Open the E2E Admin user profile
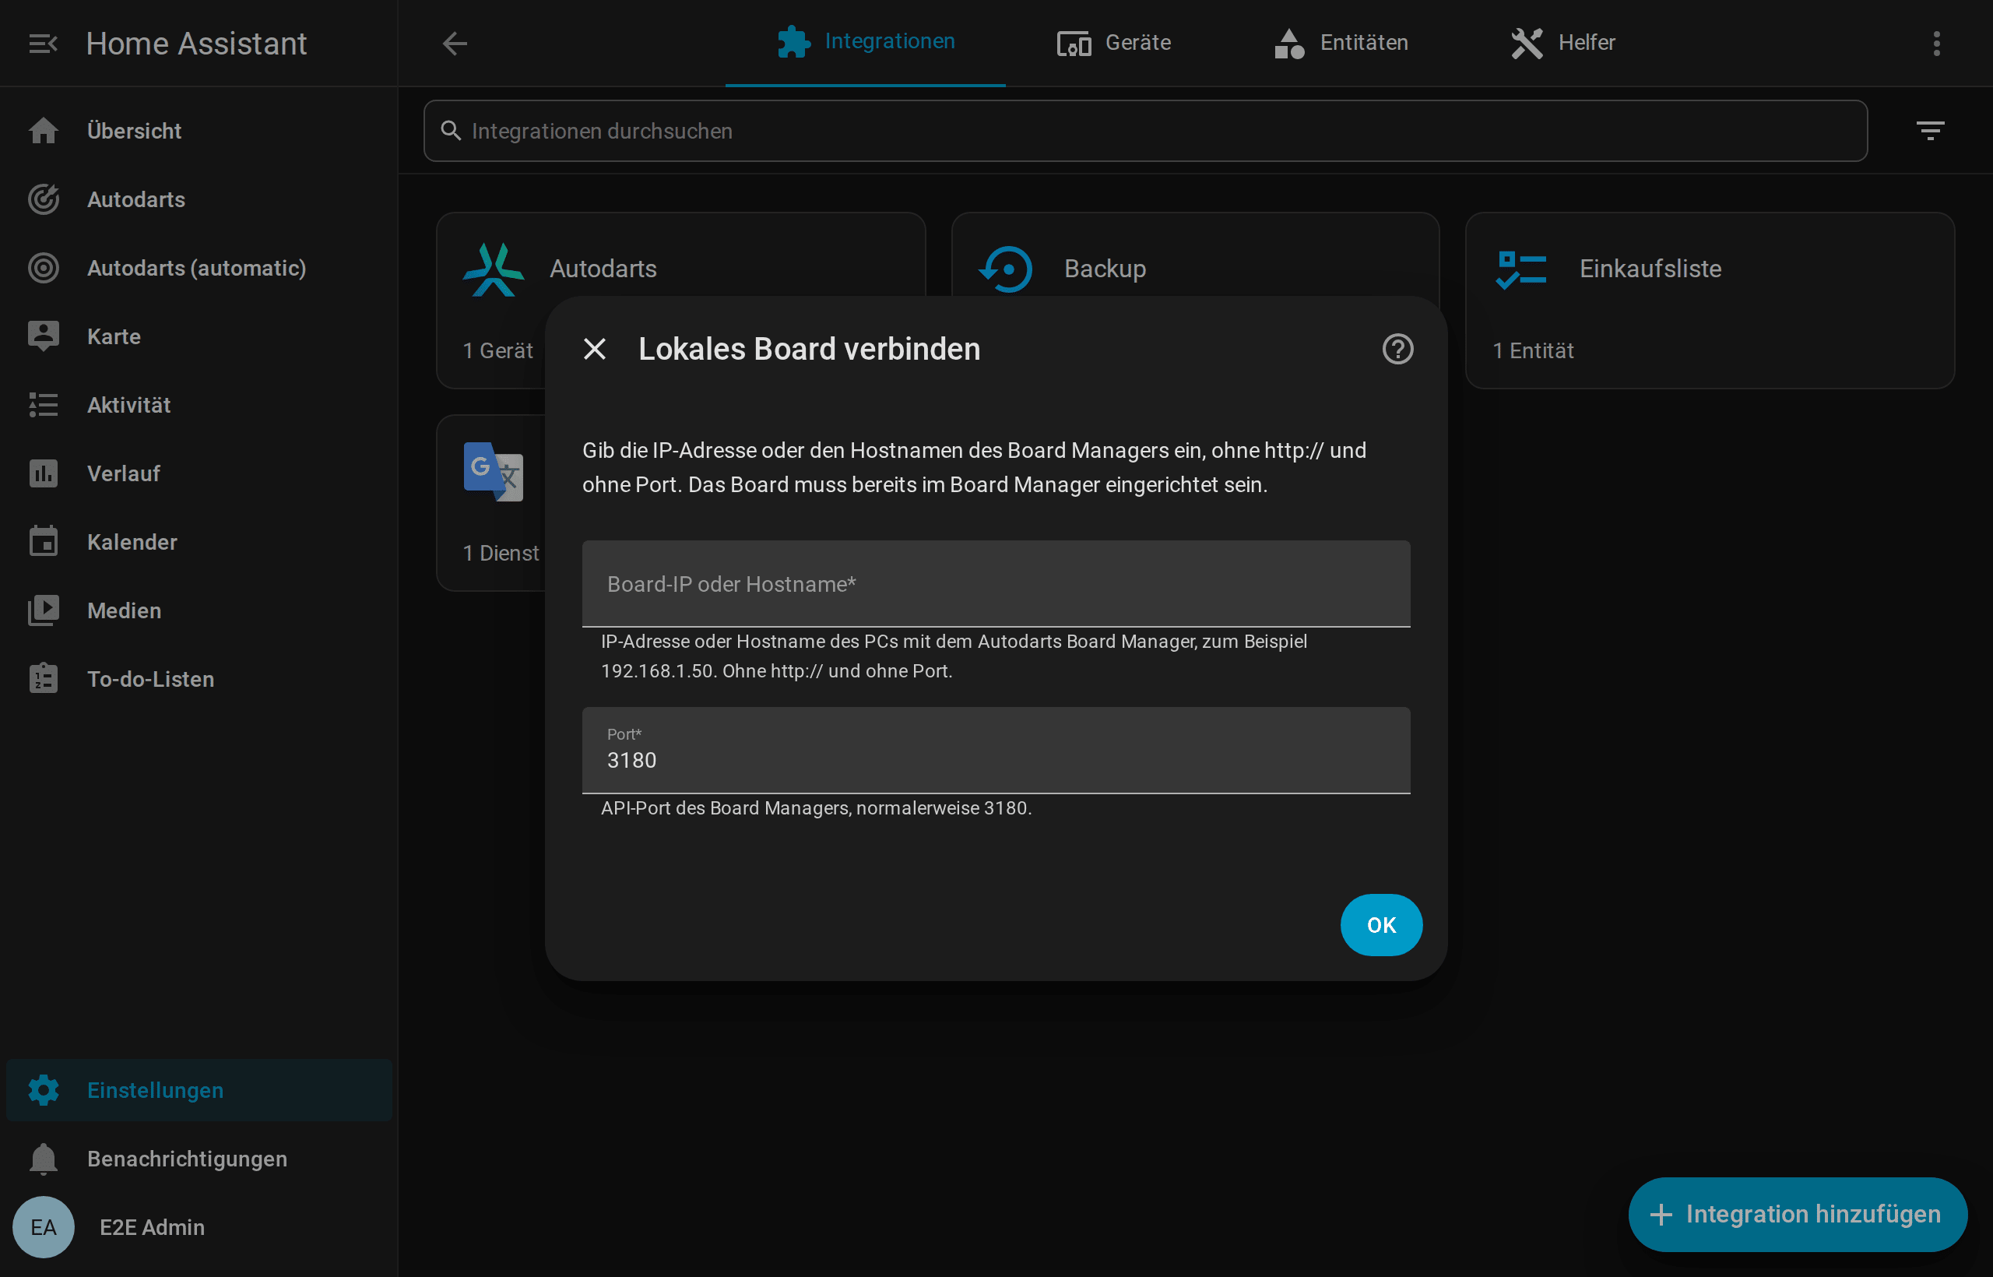 (199, 1227)
